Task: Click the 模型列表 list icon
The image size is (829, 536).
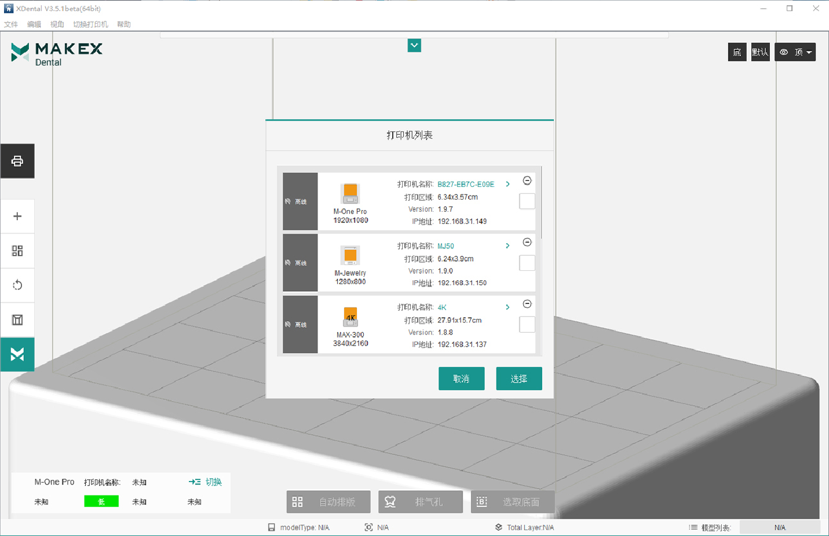Action: 693,527
